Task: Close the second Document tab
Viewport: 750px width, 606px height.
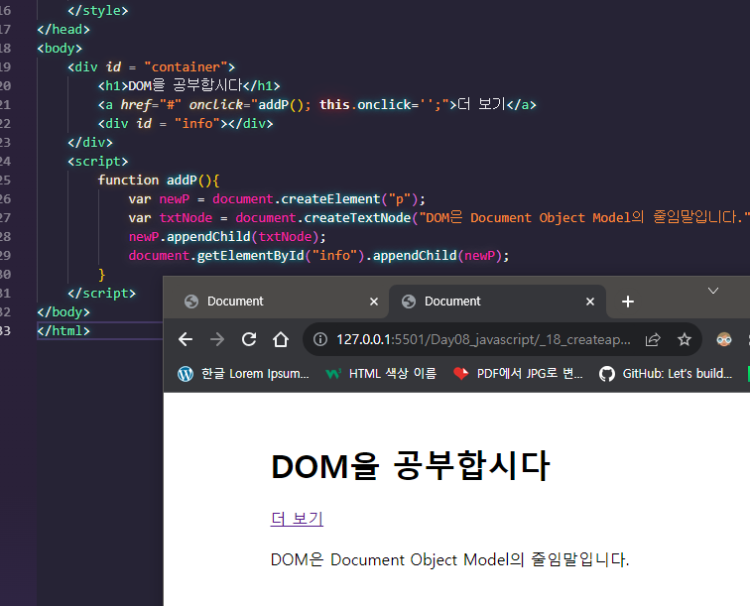Action: click(590, 302)
